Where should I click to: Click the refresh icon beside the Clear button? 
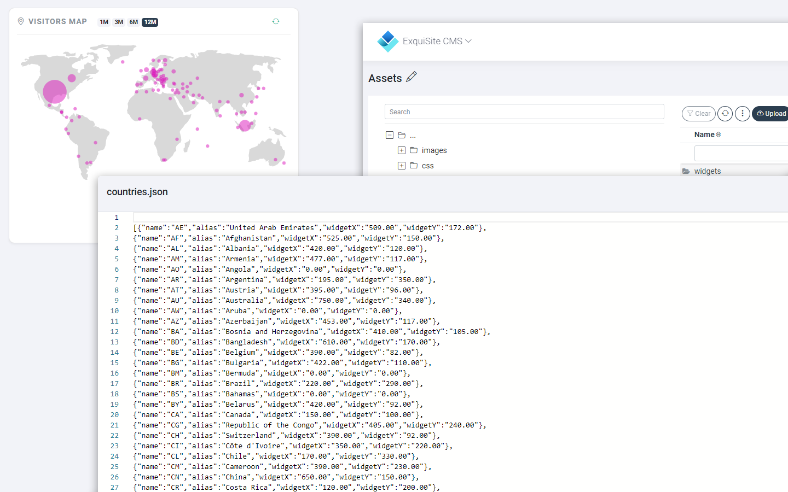(x=725, y=113)
